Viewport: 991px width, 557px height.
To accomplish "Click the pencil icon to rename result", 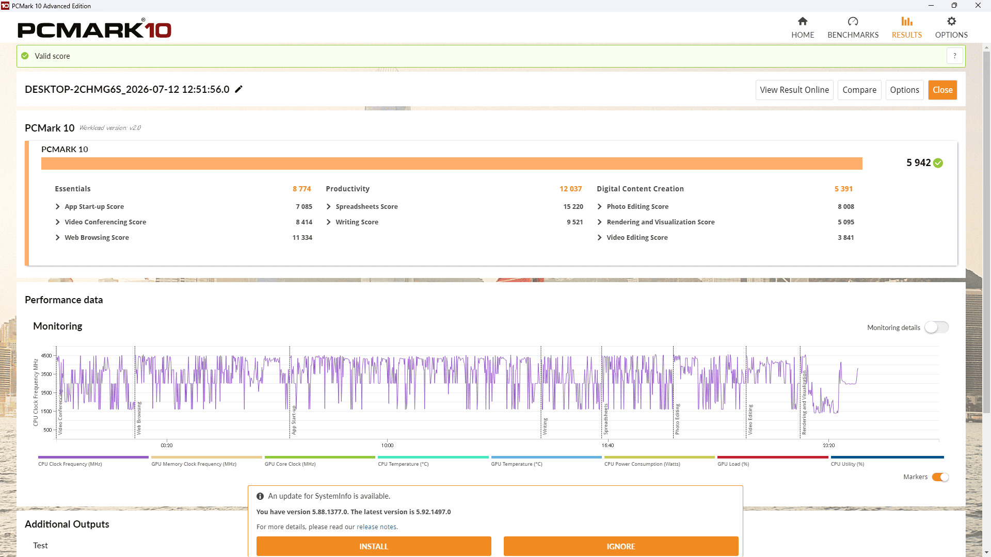I will [x=238, y=89].
